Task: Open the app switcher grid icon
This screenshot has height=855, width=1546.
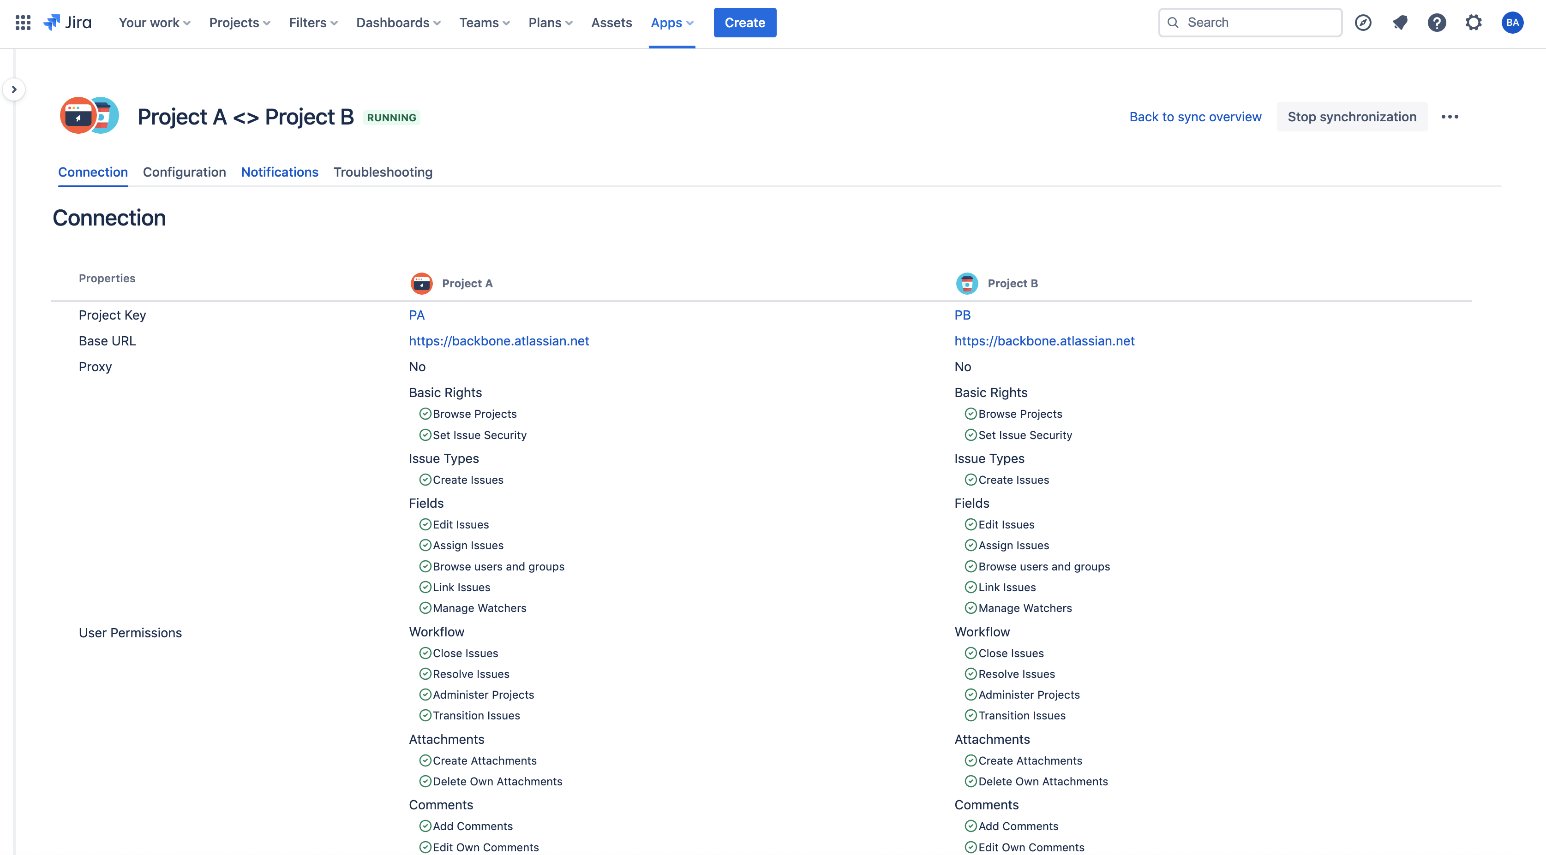Action: point(23,23)
